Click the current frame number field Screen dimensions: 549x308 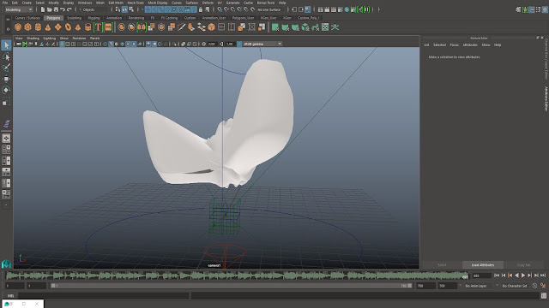tap(482, 275)
